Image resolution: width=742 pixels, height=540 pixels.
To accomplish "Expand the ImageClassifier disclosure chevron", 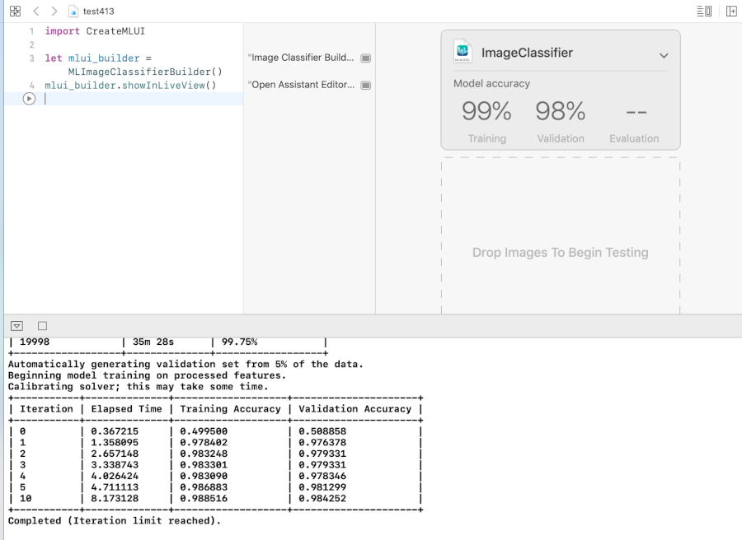I will (x=664, y=55).
